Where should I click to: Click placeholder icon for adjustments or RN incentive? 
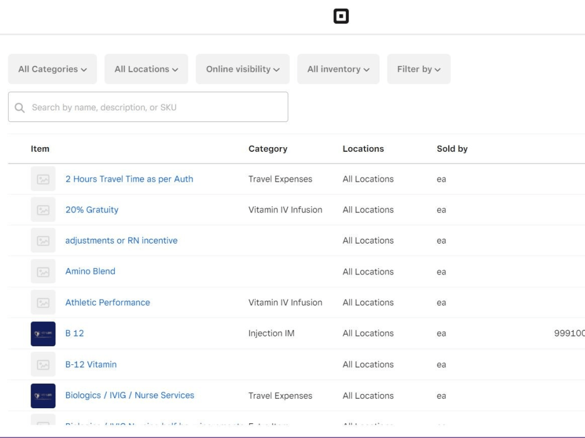click(x=43, y=241)
